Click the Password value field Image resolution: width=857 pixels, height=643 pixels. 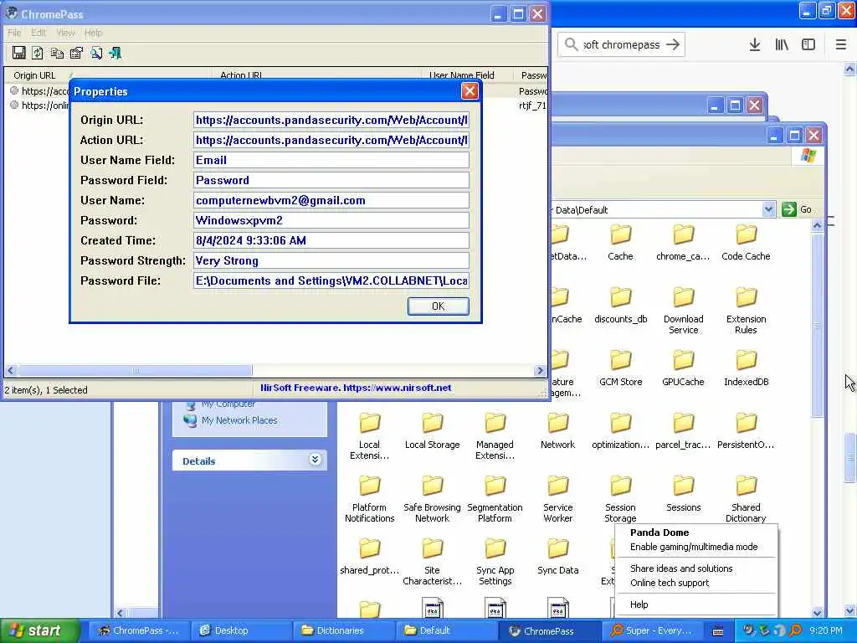pyautogui.click(x=331, y=220)
